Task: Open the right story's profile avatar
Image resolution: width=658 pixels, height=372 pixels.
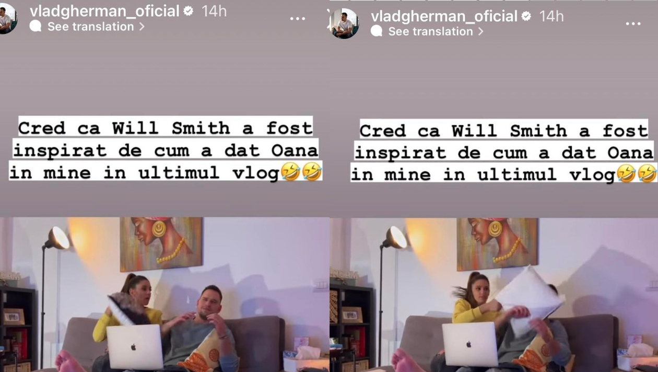Action: 344,24
